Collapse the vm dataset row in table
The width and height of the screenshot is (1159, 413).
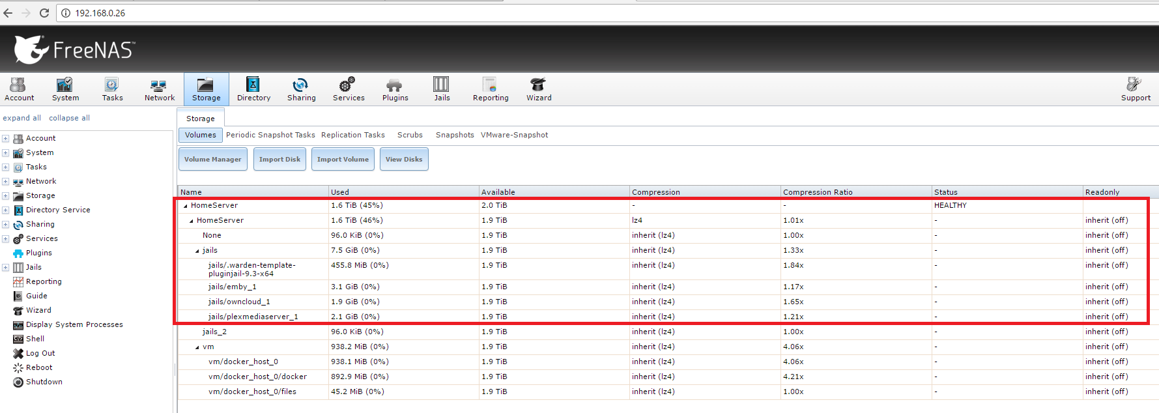pos(197,347)
